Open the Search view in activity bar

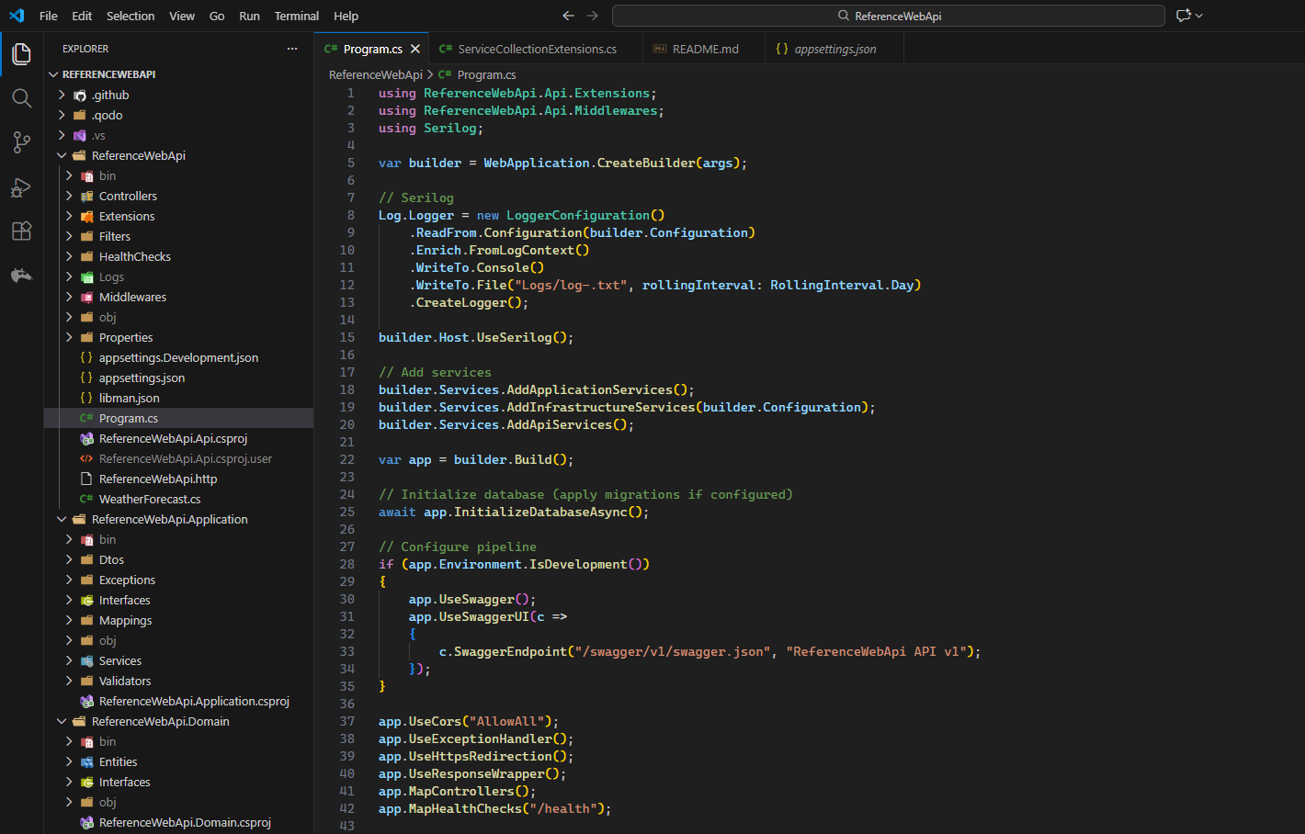click(22, 98)
